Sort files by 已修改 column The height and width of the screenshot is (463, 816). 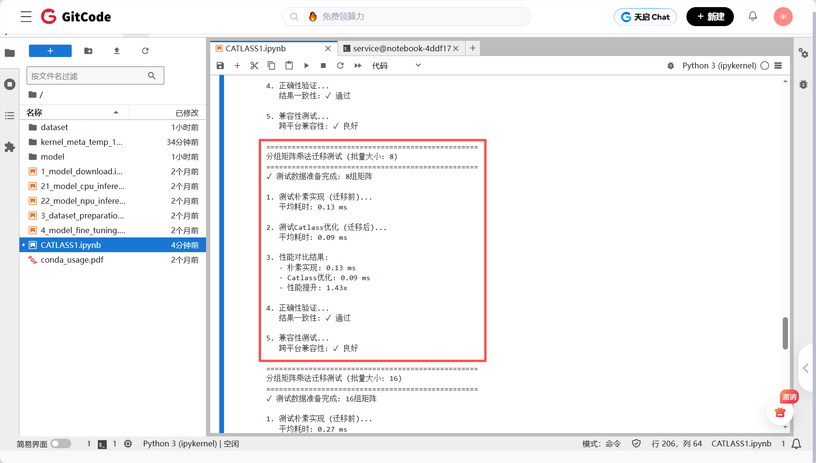(168, 113)
